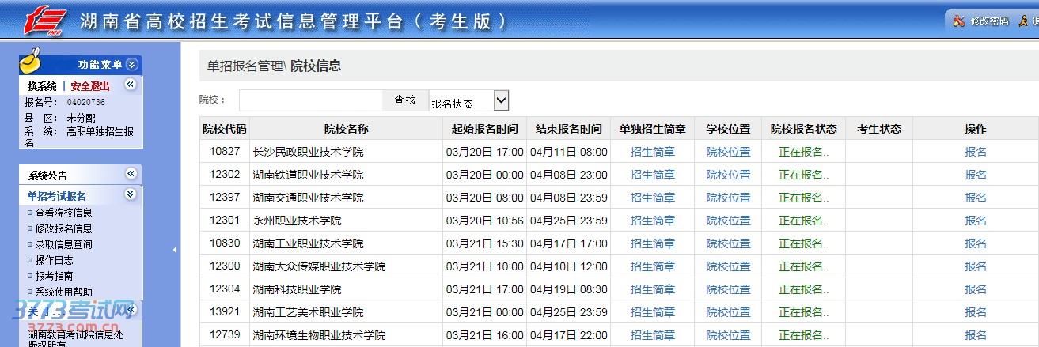Open 录取信息查询 in sidebar

coord(63,244)
